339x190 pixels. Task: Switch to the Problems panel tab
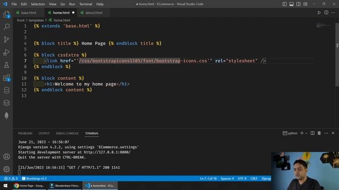25,134
